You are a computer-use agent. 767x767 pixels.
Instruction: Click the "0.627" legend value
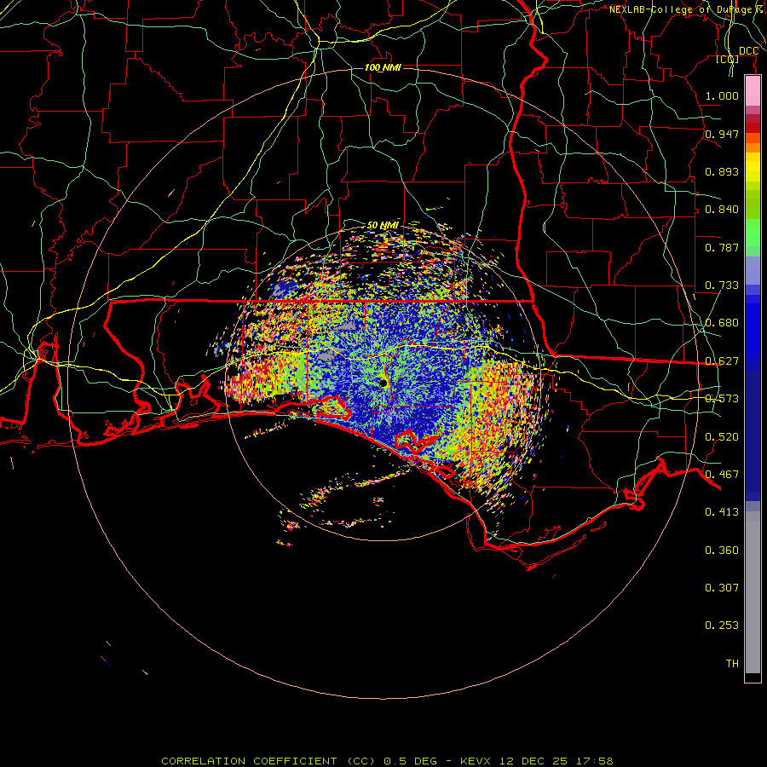(722, 361)
